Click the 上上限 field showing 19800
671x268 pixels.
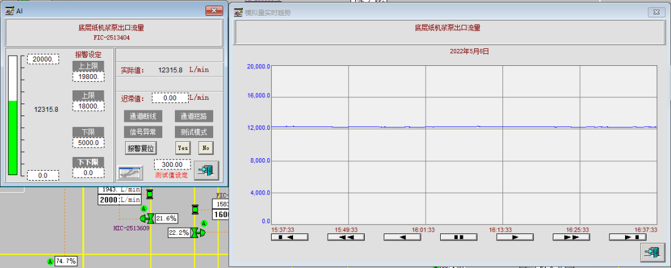[x=87, y=77]
